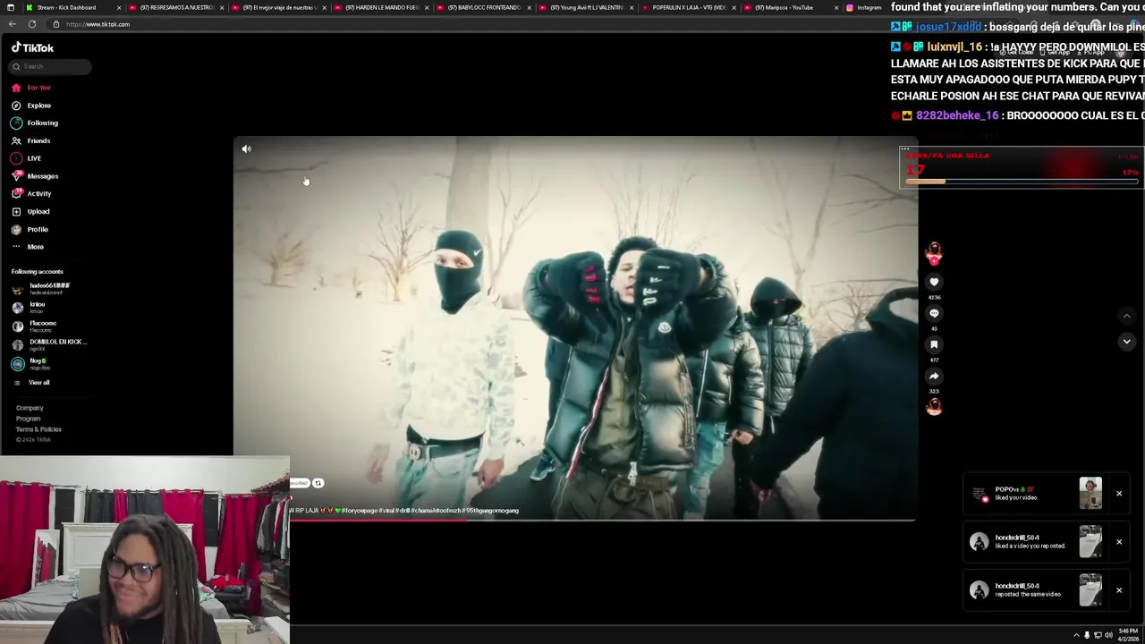Open the Following feed
The image size is (1145, 644).
pyautogui.click(x=35, y=123)
